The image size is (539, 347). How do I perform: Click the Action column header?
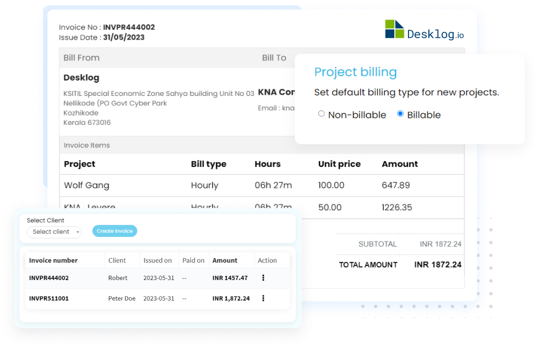click(267, 261)
